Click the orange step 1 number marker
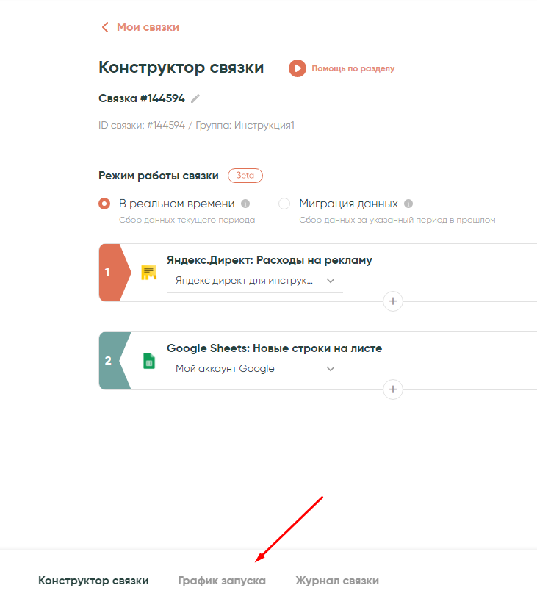This screenshot has height=596, width=537. click(x=110, y=273)
